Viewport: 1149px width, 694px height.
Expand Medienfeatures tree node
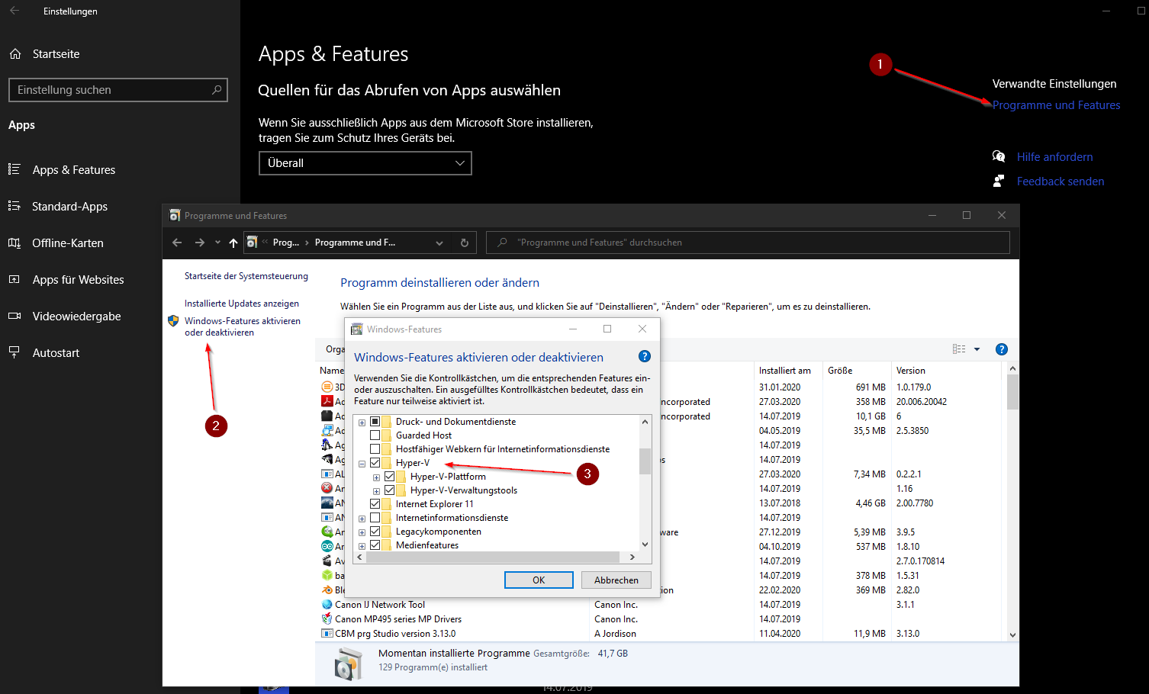tap(362, 546)
